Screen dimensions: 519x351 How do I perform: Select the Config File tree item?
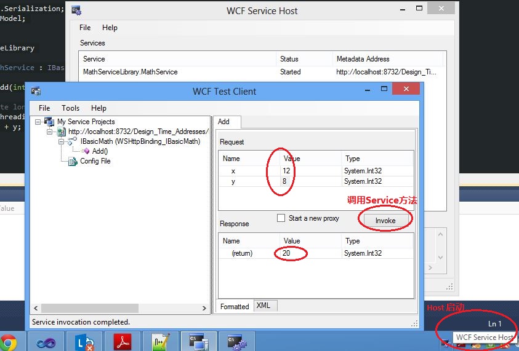pos(95,161)
